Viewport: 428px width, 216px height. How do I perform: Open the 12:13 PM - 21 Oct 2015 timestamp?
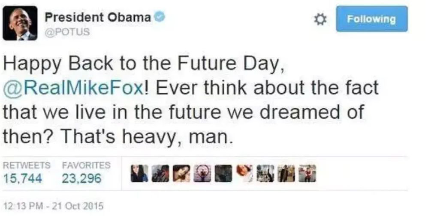tap(54, 206)
